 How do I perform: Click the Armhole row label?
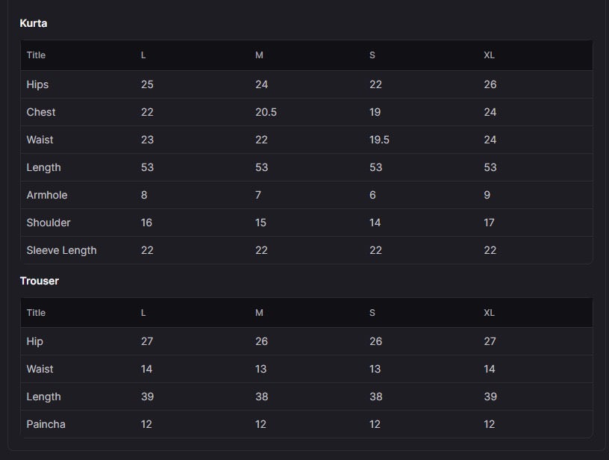pyautogui.click(x=47, y=195)
